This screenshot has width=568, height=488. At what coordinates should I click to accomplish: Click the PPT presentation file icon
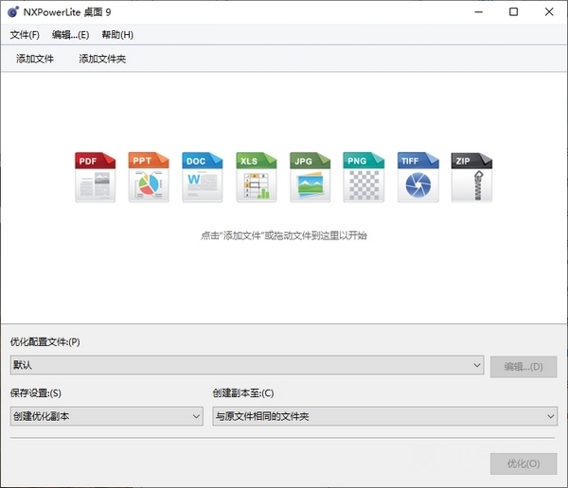coord(149,177)
